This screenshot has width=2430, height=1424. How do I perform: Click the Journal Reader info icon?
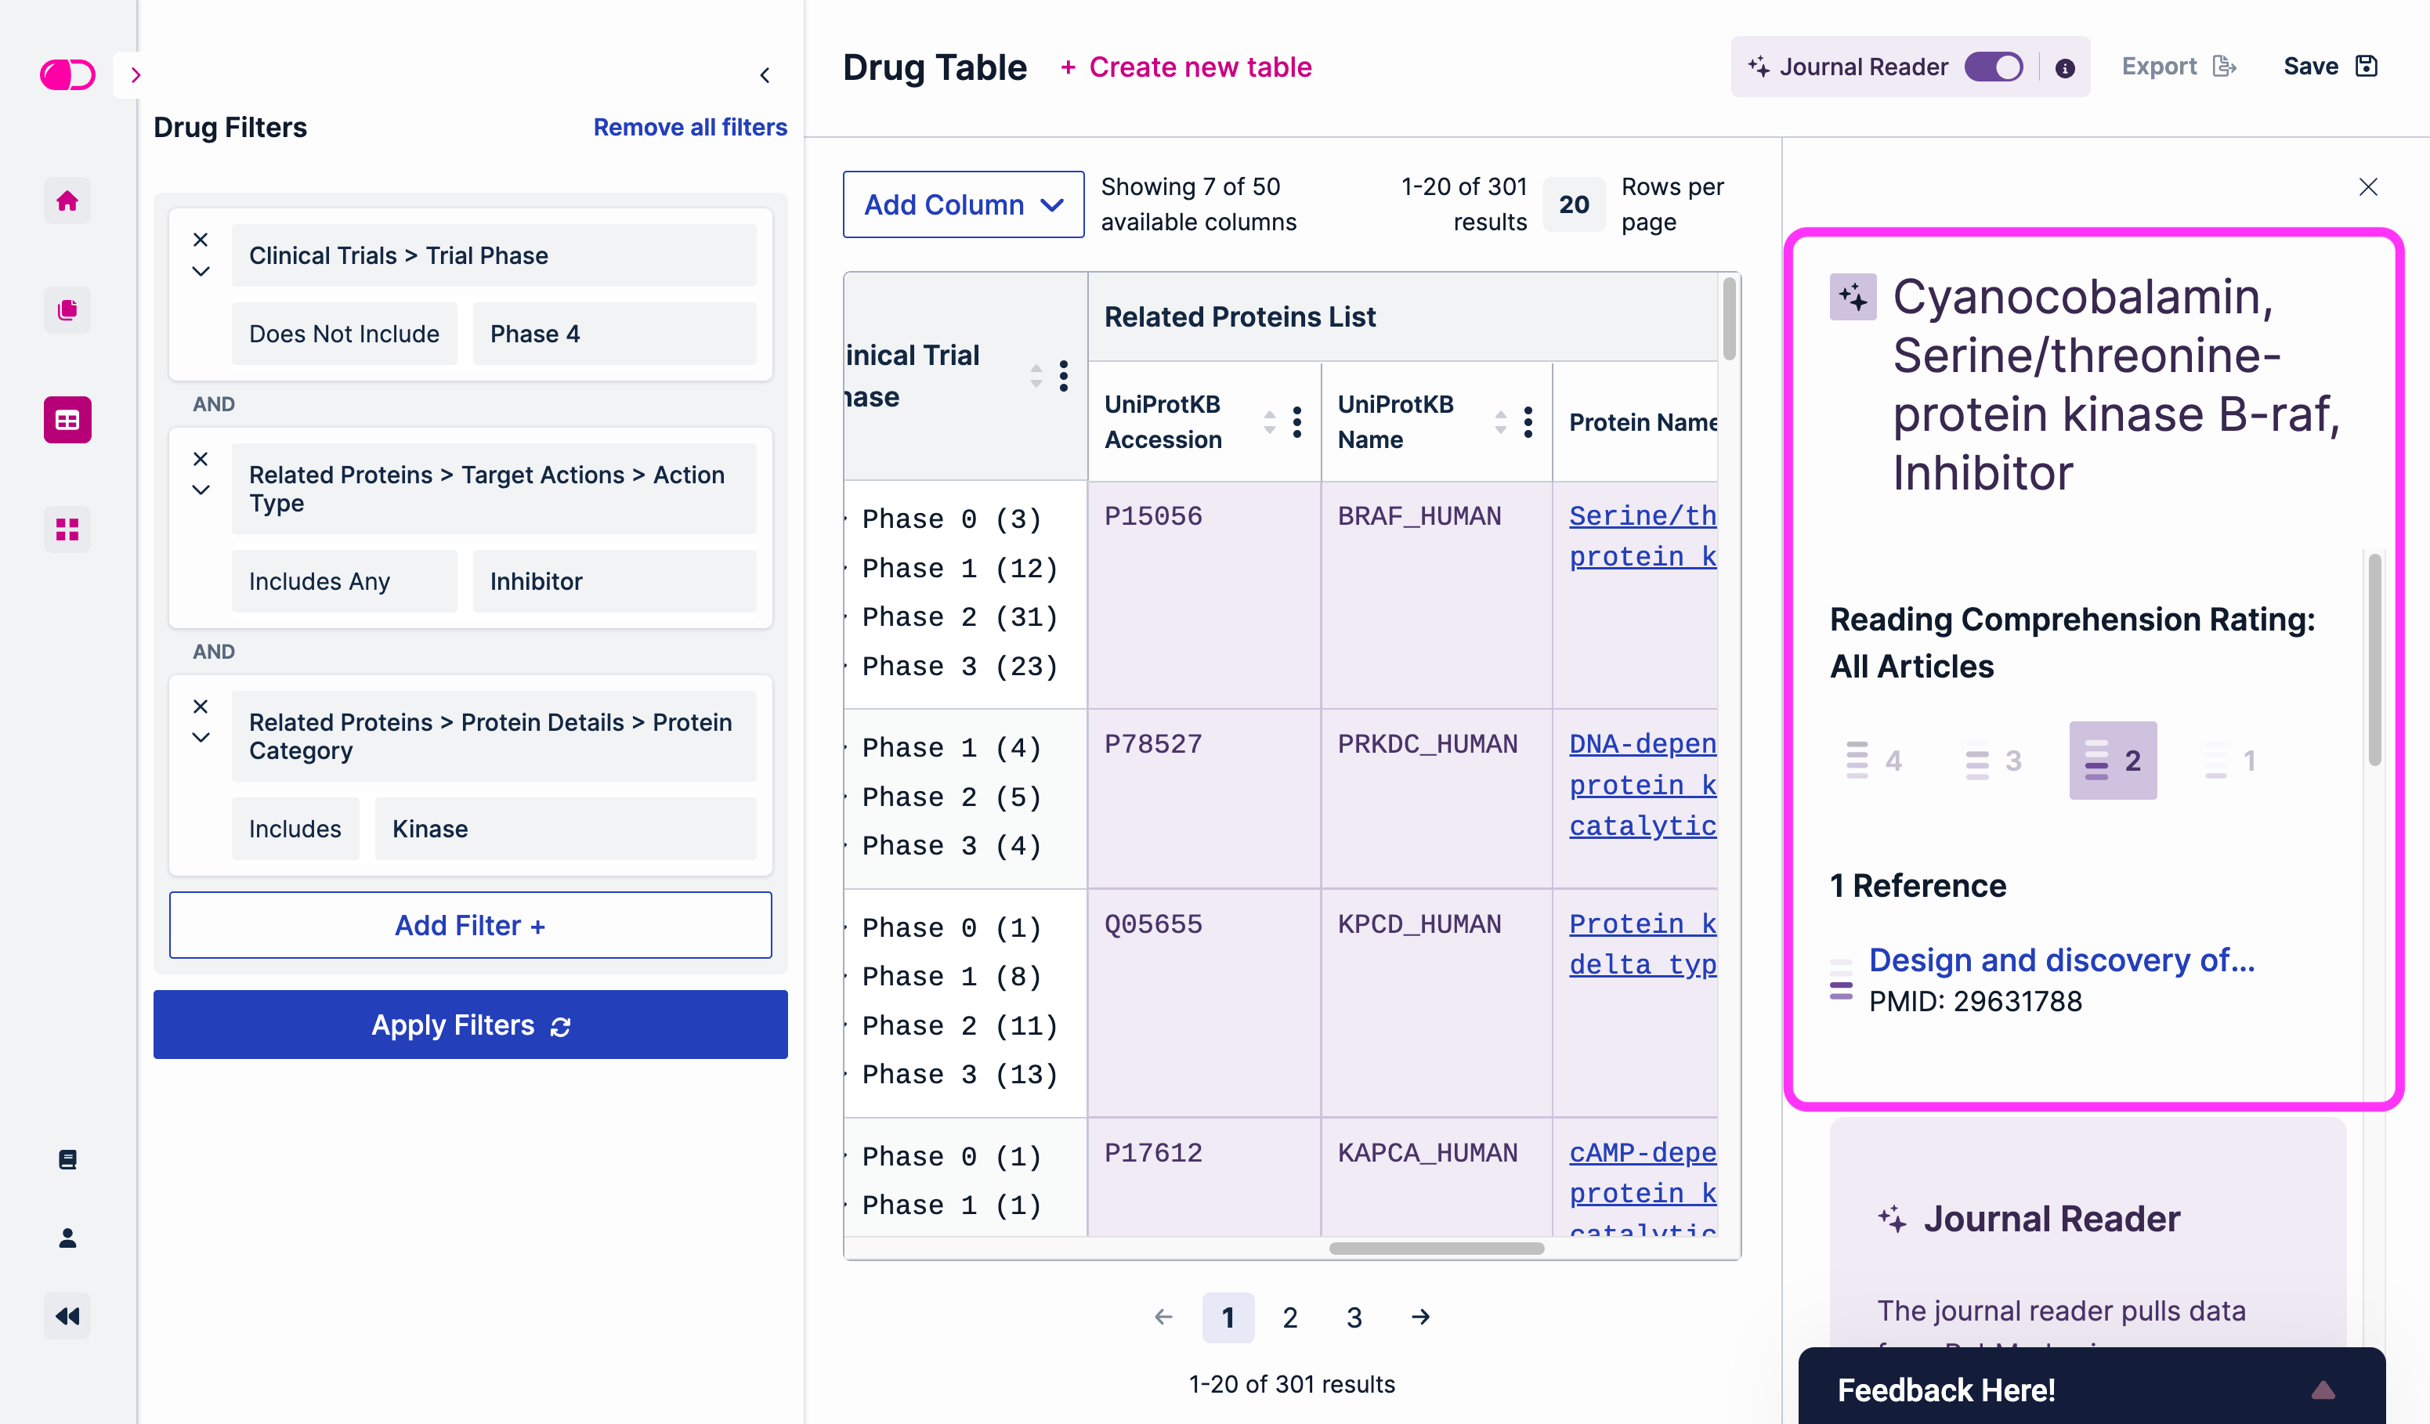[2064, 67]
